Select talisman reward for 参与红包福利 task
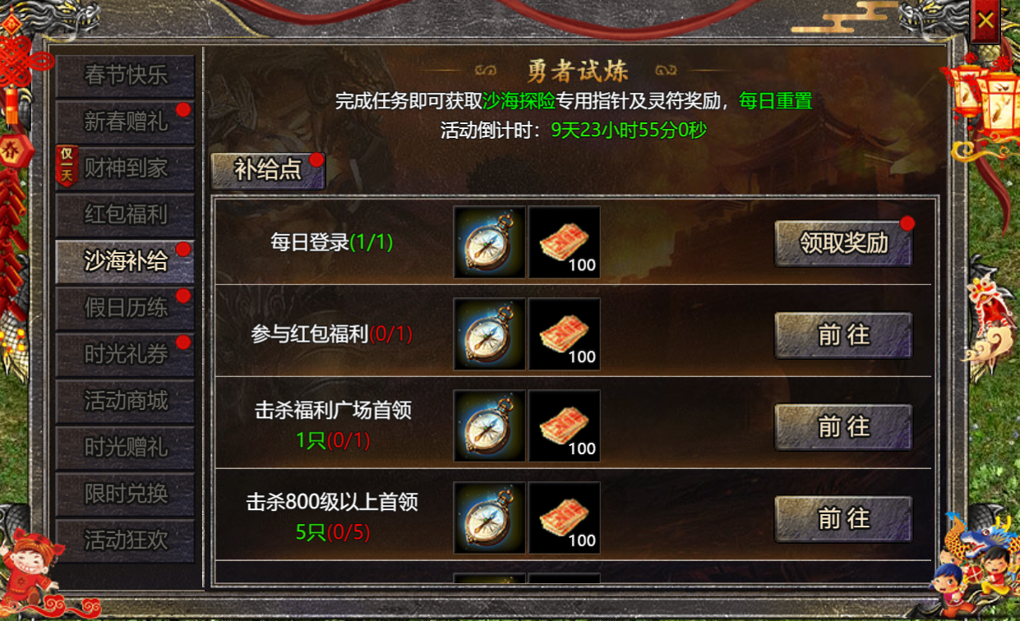 click(x=564, y=334)
